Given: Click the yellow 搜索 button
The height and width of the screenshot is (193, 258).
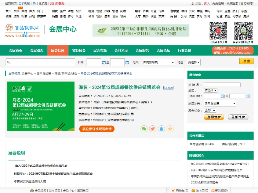Looking at the screenshot, I should click(x=246, y=61).
